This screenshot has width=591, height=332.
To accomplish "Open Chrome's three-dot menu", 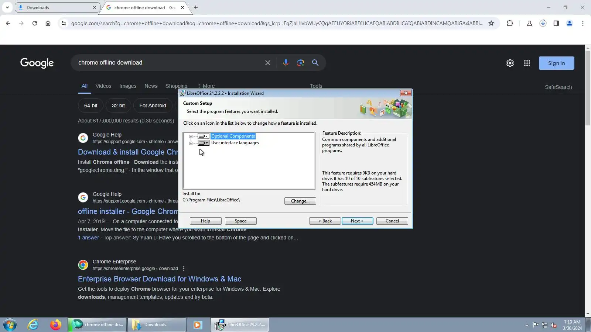I will (x=583, y=23).
